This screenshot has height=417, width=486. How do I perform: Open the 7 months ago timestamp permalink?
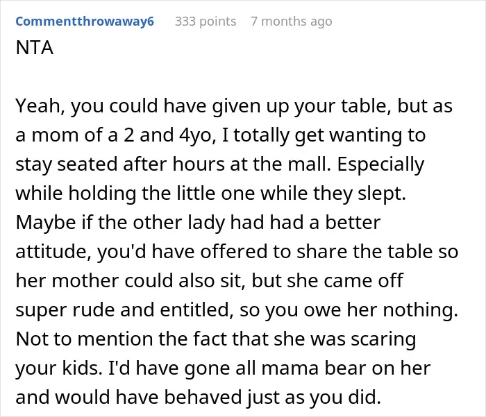(292, 22)
